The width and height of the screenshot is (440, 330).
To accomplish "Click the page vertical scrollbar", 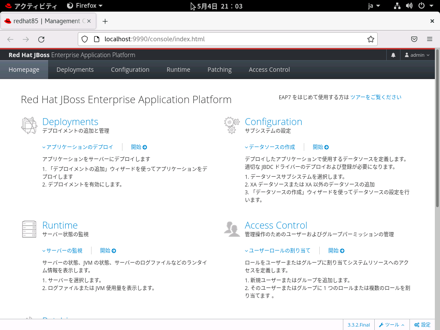I will (437, 128).
